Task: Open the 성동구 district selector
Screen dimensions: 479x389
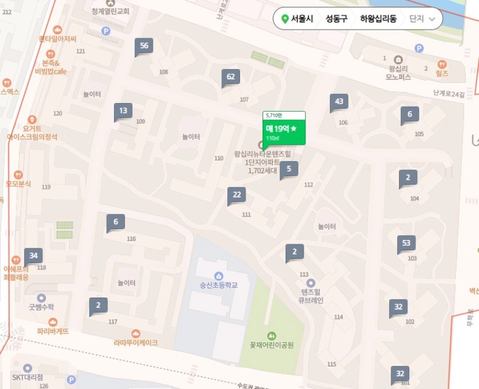Action: 337,19
